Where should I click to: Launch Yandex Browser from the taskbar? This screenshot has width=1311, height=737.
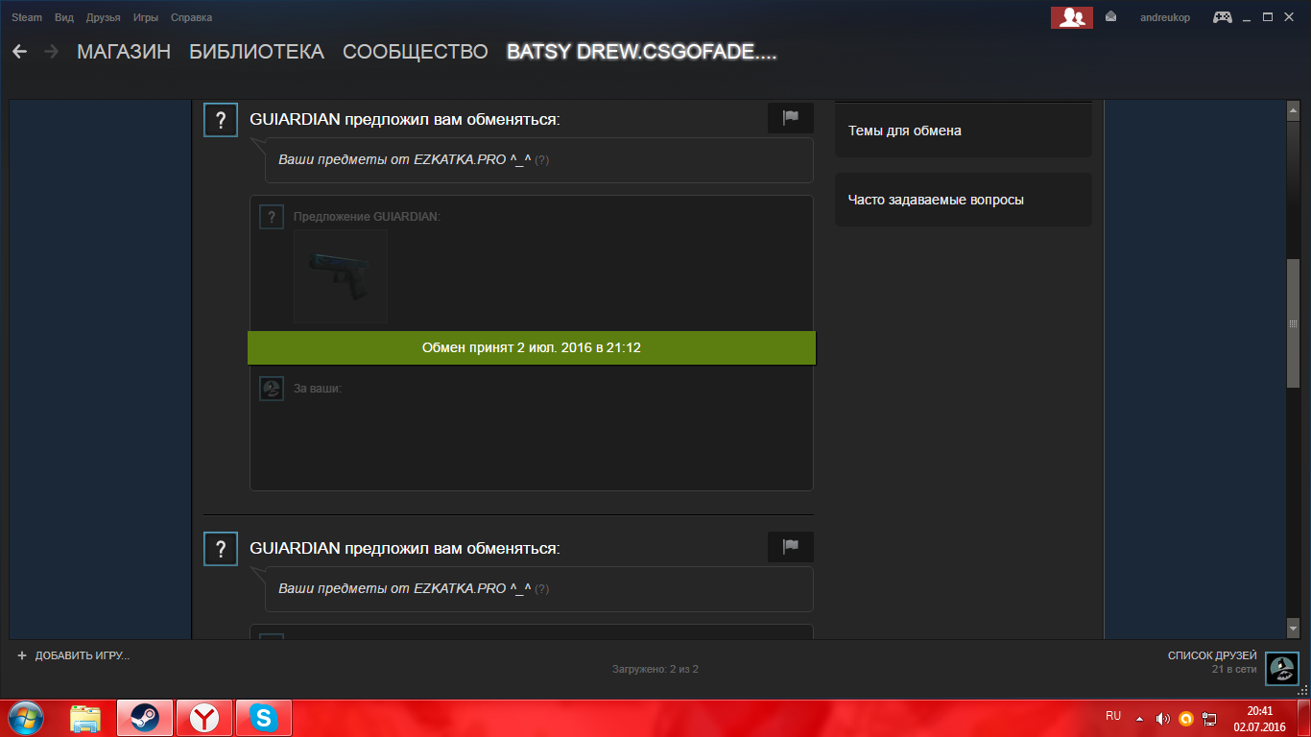click(203, 718)
